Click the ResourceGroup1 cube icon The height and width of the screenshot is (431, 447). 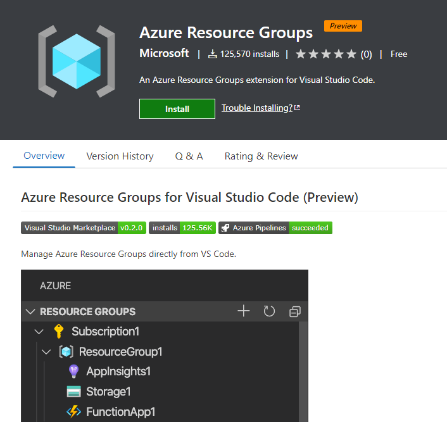coord(66,351)
